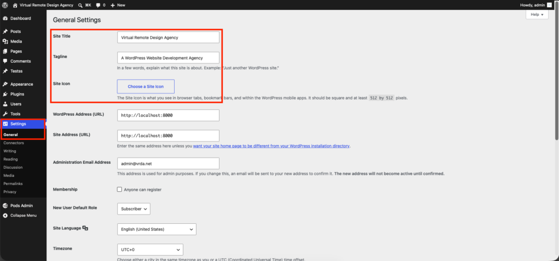559x261 pixels.
Task: Click the Site Address URL field
Action: 168,136
